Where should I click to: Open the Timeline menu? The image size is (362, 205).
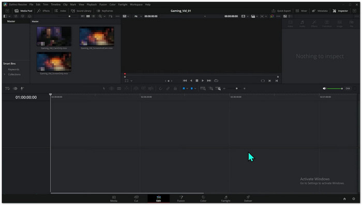(56, 4)
